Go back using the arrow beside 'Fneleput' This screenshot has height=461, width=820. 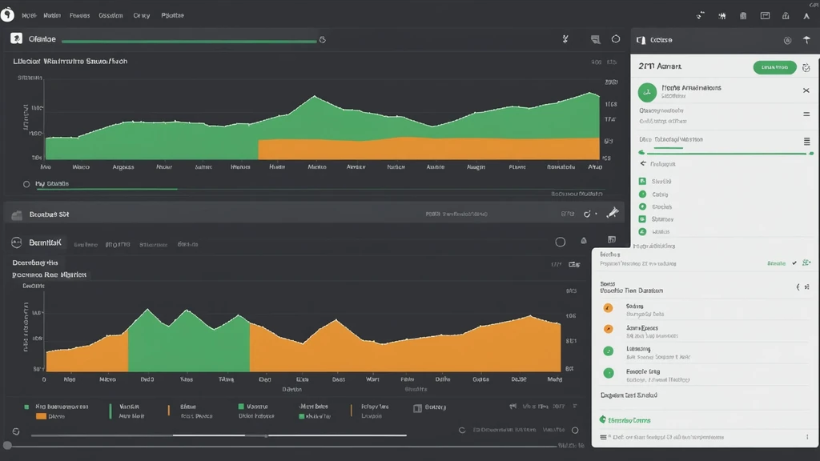click(x=643, y=163)
